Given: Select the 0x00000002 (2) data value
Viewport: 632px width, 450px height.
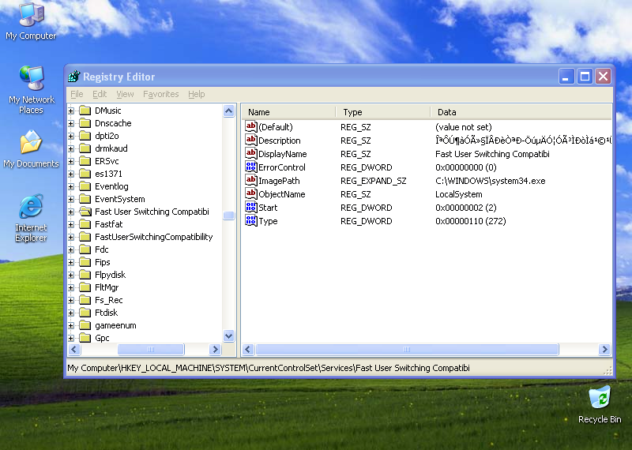Looking at the screenshot, I should [x=465, y=208].
